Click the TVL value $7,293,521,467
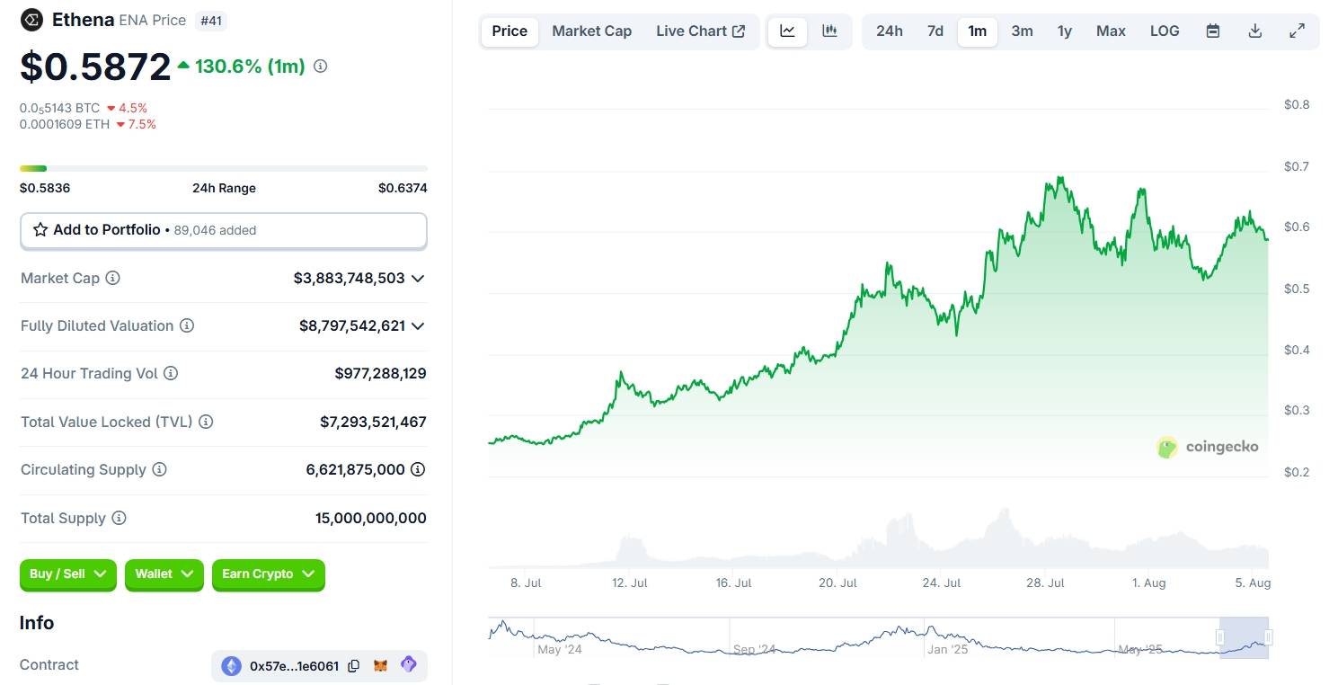This screenshot has width=1338, height=685. (x=373, y=422)
